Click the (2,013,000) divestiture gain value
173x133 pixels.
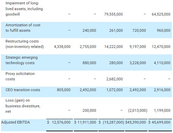pos(138,110)
